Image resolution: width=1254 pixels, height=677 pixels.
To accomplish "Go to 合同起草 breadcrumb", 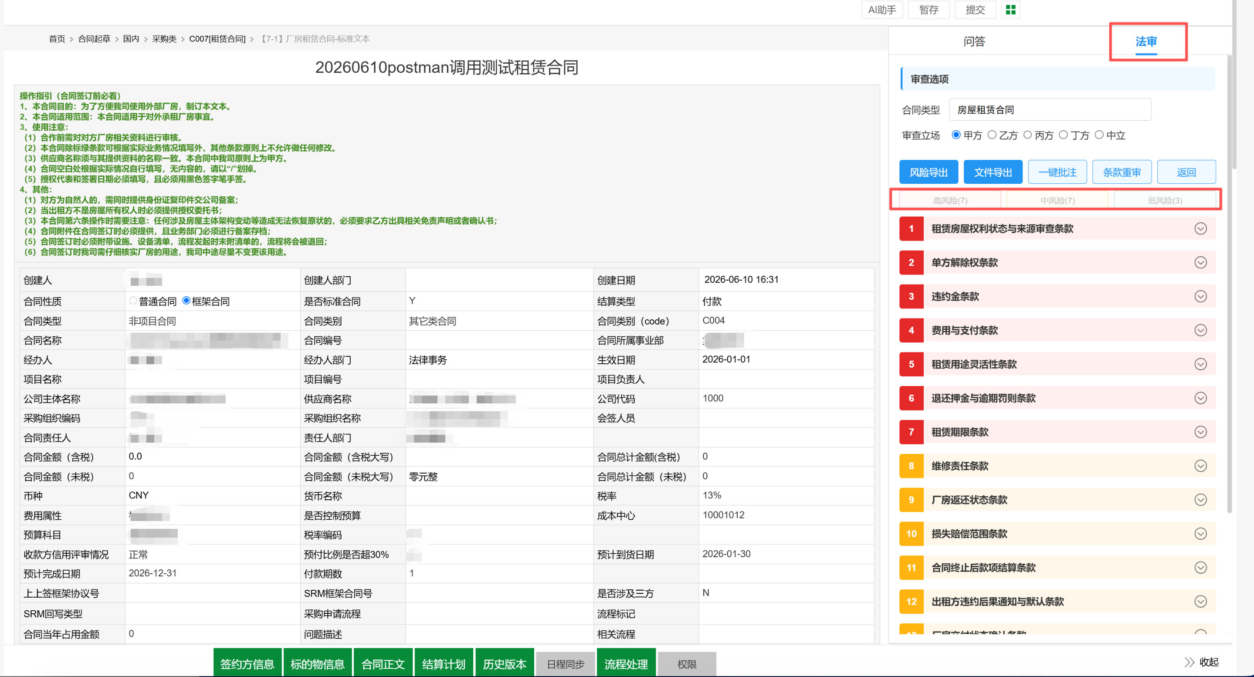I will 94,39.
